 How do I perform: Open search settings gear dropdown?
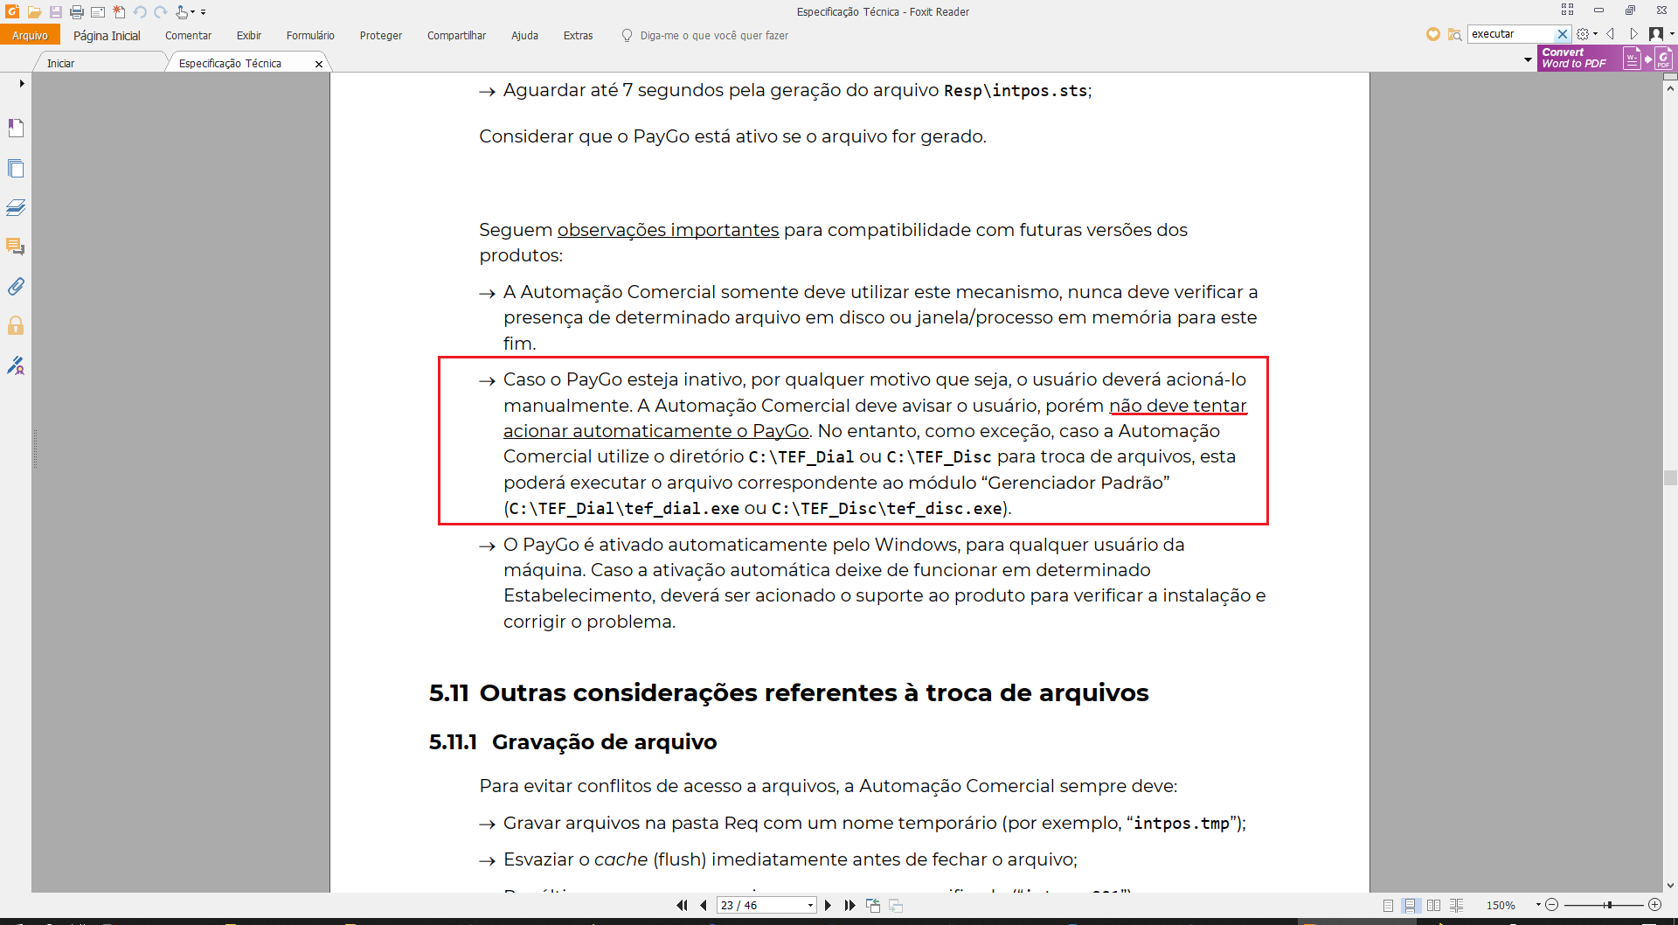tap(1587, 34)
